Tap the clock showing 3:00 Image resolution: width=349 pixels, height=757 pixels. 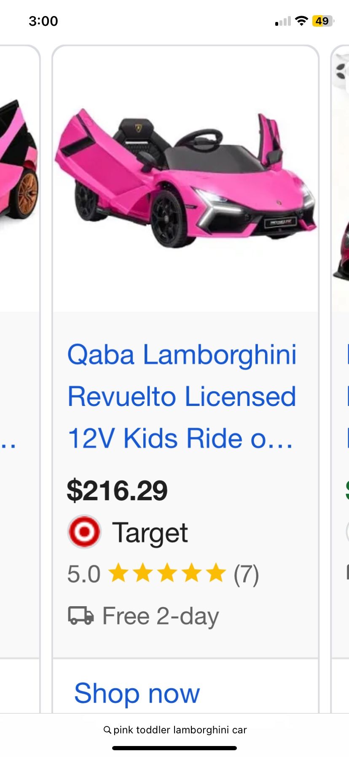pyautogui.click(x=44, y=21)
